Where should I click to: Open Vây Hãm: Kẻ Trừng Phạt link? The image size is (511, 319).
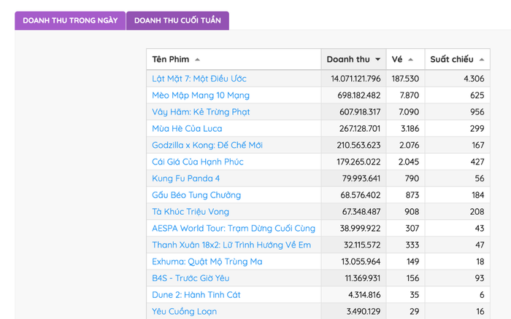[201, 112]
